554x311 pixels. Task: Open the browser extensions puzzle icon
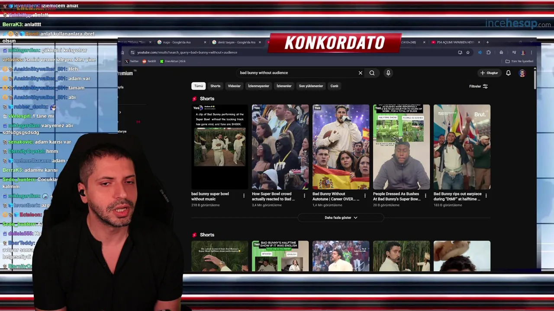coord(489,53)
